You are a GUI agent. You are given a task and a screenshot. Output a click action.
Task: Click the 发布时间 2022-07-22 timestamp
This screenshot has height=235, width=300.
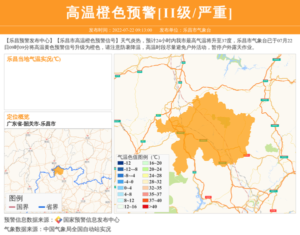pos(120,30)
